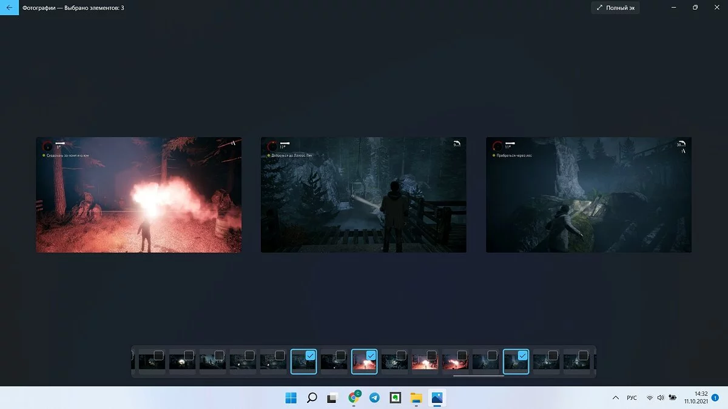The height and width of the screenshot is (409, 728).
Task: Expand hidden system tray icons chevron
Action: (x=616, y=398)
